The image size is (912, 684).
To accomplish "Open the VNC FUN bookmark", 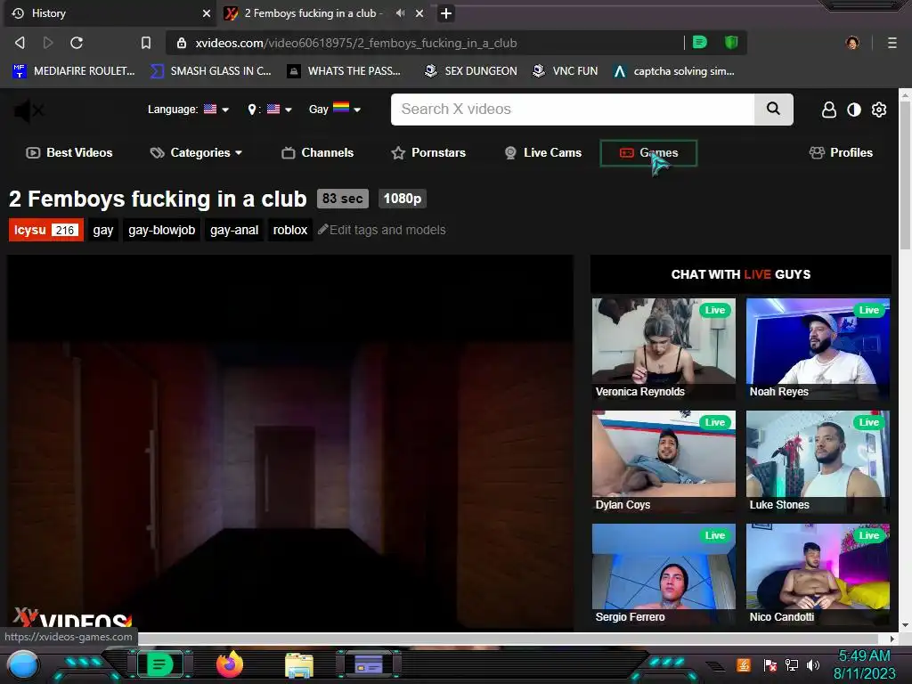I will 566,71.
